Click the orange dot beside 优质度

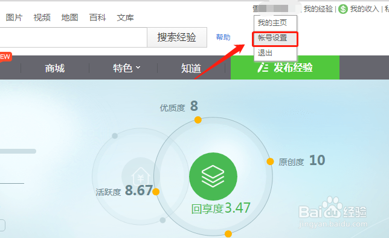coord(198,120)
